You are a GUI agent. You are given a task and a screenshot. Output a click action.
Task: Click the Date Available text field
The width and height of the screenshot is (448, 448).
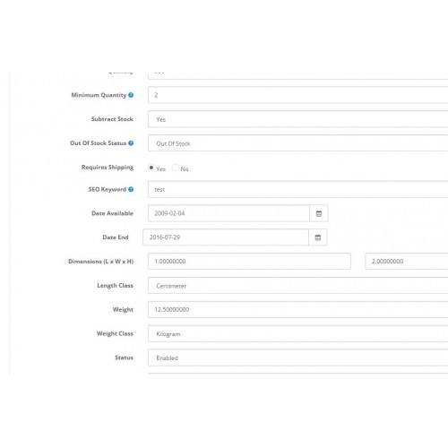pos(228,213)
